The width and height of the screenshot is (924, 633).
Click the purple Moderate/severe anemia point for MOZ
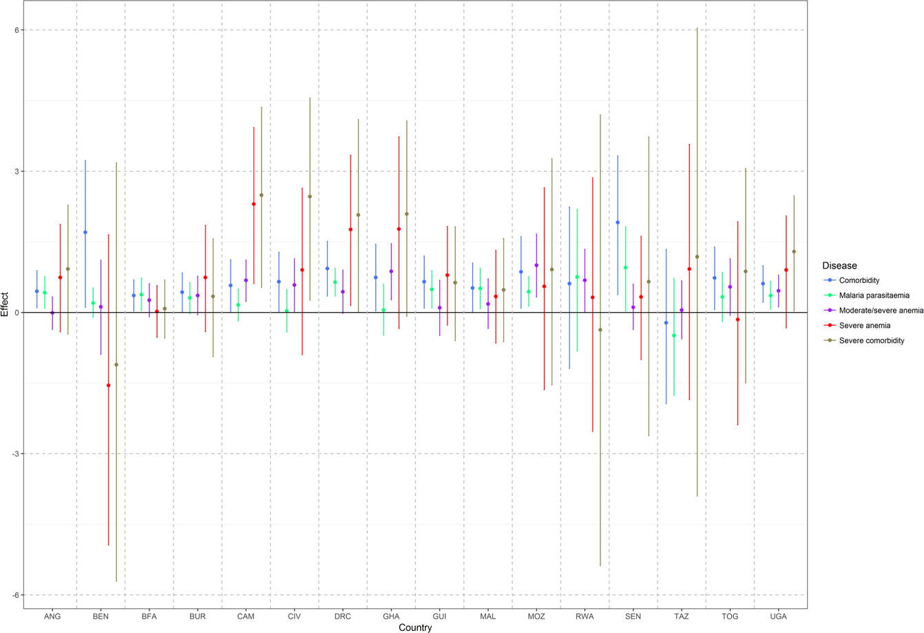pyautogui.click(x=536, y=265)
